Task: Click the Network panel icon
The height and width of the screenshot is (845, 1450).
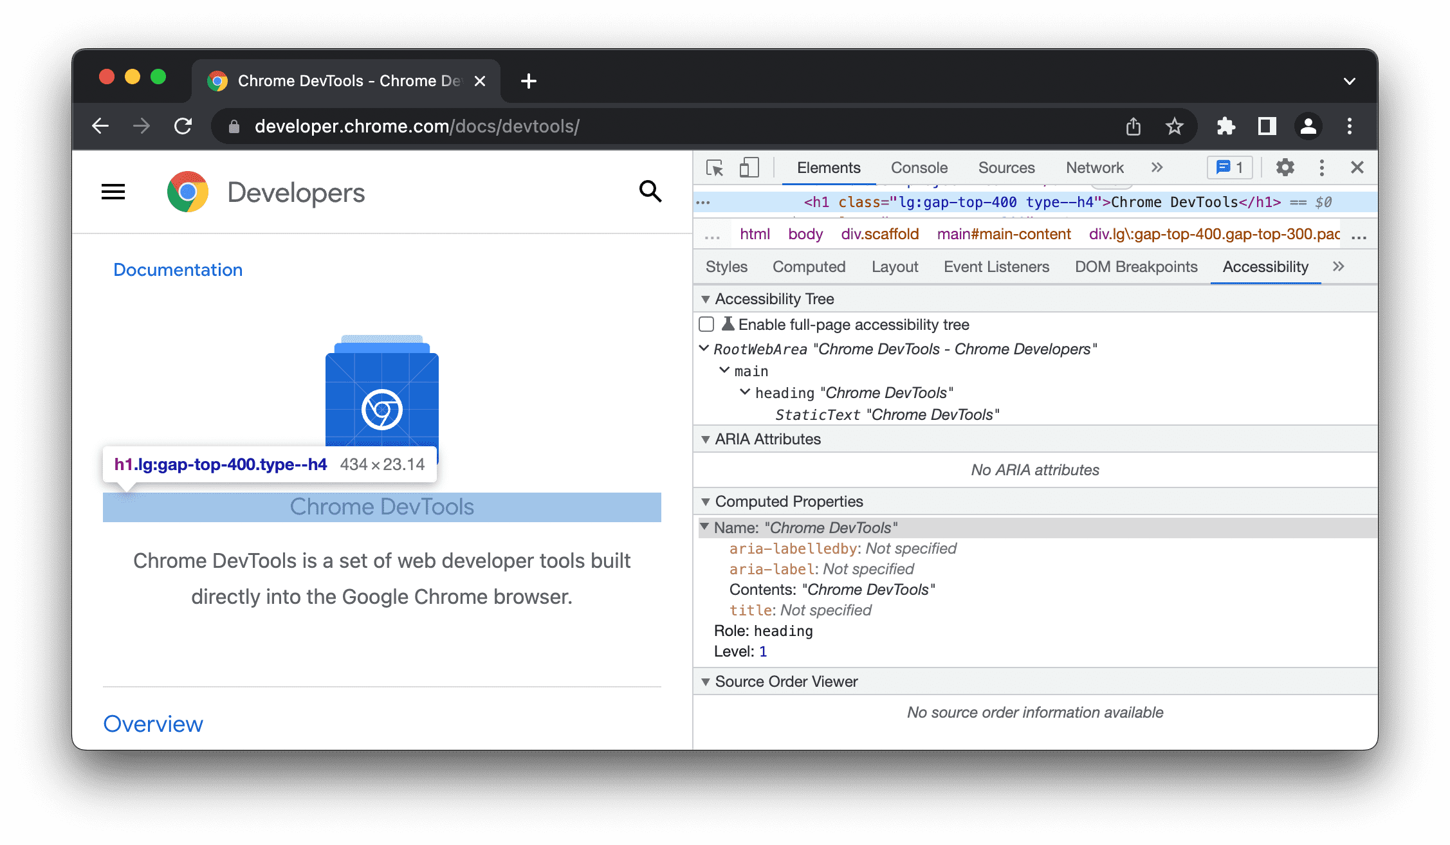Action: (x=1095, y=167)
